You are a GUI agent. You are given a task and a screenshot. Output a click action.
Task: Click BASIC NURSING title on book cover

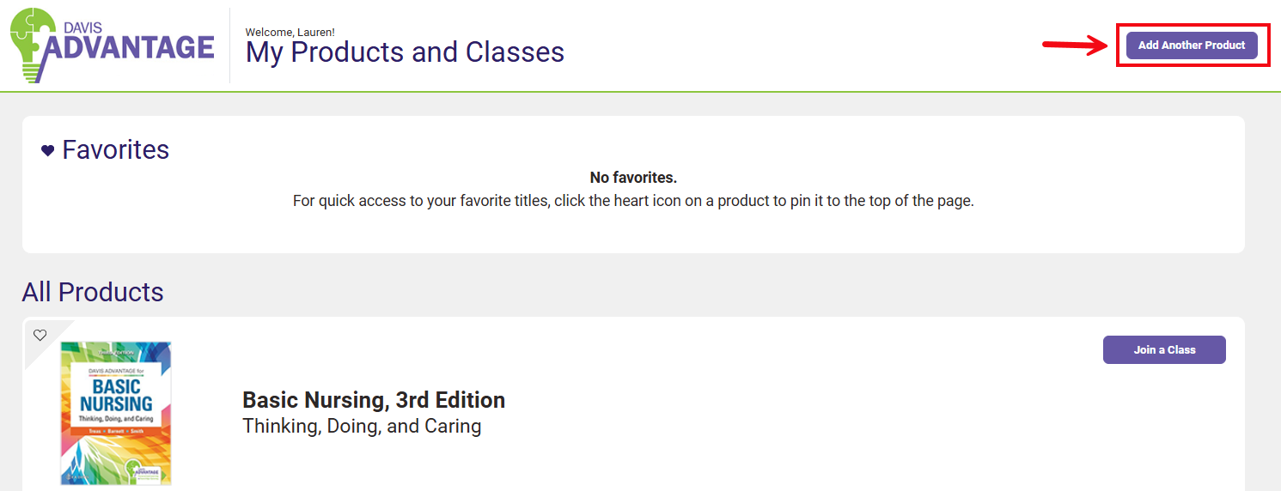pos(116,396)
